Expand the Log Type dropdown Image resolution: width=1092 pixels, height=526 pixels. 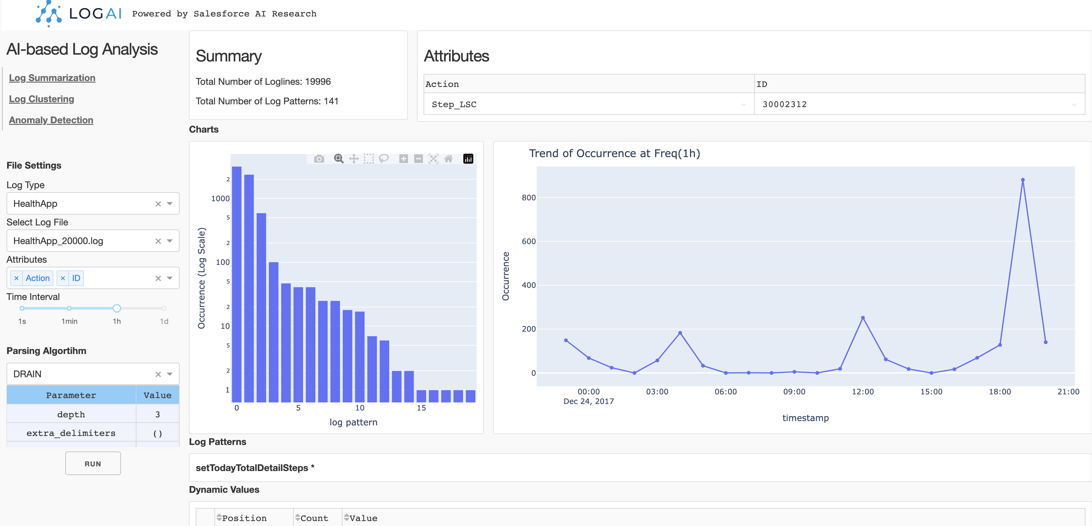click(170, 204)
